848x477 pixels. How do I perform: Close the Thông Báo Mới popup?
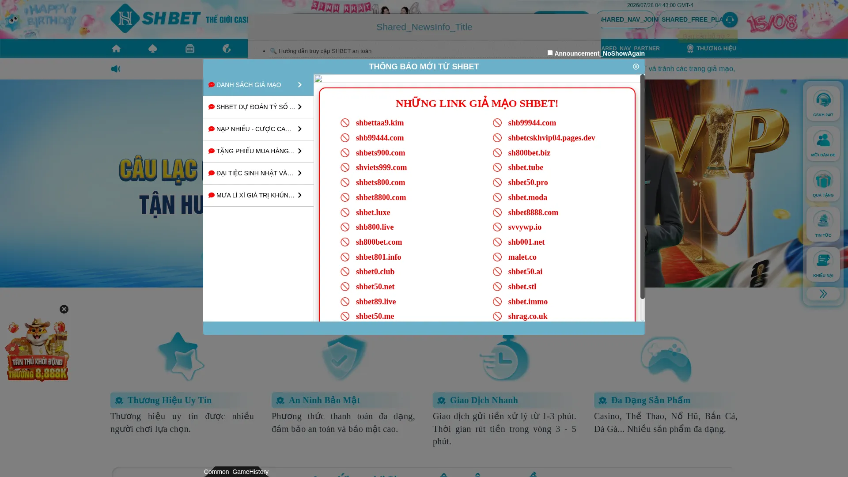click(636, 67)
